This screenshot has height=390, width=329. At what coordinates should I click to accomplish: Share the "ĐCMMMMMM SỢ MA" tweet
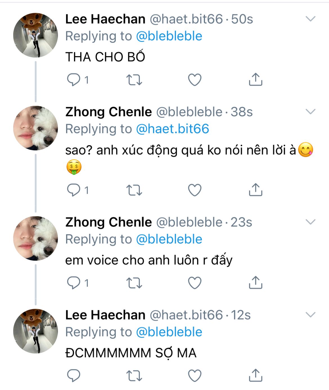(x=255, y=375)
